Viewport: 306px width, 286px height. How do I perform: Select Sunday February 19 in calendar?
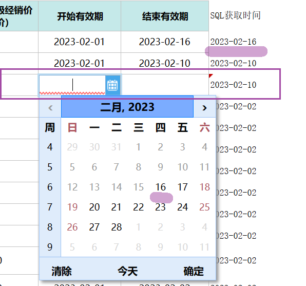pos(72,207)
